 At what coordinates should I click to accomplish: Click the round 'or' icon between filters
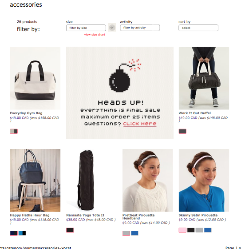[x=112, y=28]
